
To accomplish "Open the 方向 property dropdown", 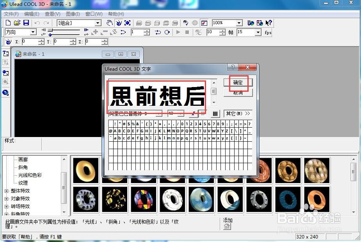I will (33, 32).
